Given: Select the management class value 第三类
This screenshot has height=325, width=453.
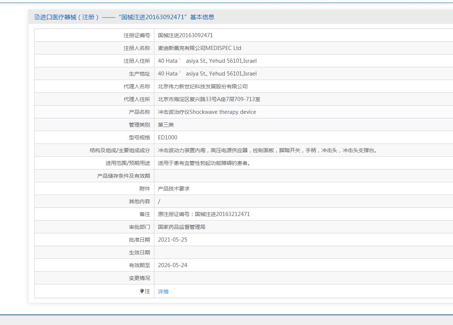Looking at the screenshot, I should (166, 125).
